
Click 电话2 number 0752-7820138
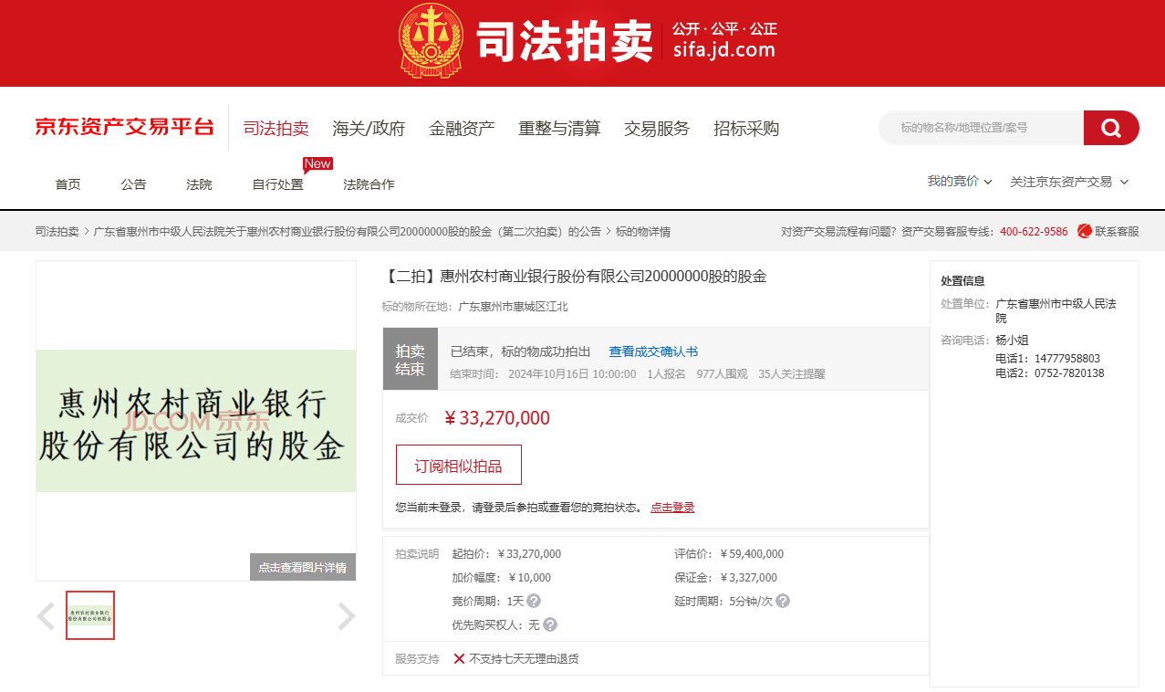[x=1069, y=373]
